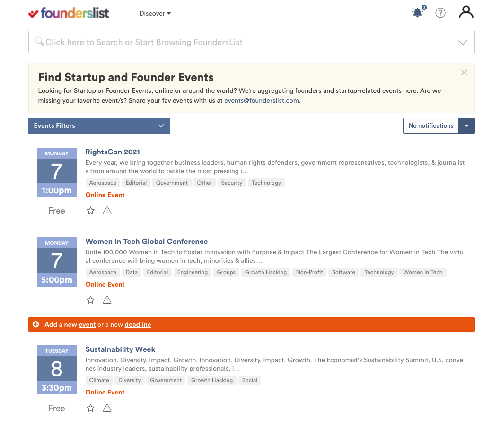Dismiss the Find Startup Events banner
Image resolution: width=483 pixels, height=430 pixels.
pos(464,72)
